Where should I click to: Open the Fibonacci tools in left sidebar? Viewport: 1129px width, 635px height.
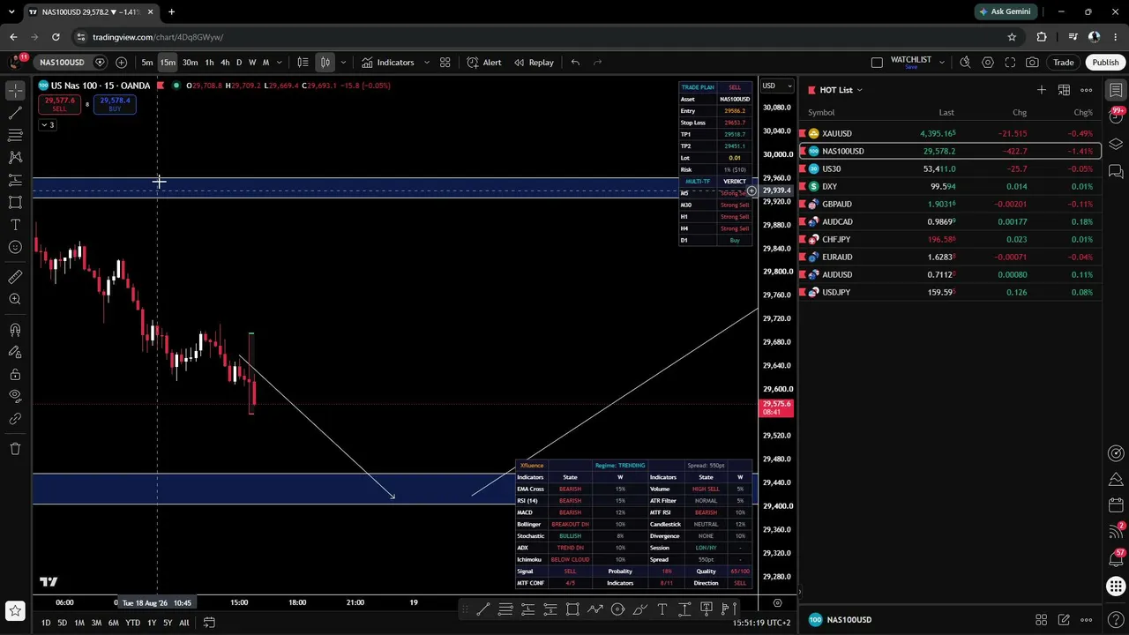click(15, 135)
